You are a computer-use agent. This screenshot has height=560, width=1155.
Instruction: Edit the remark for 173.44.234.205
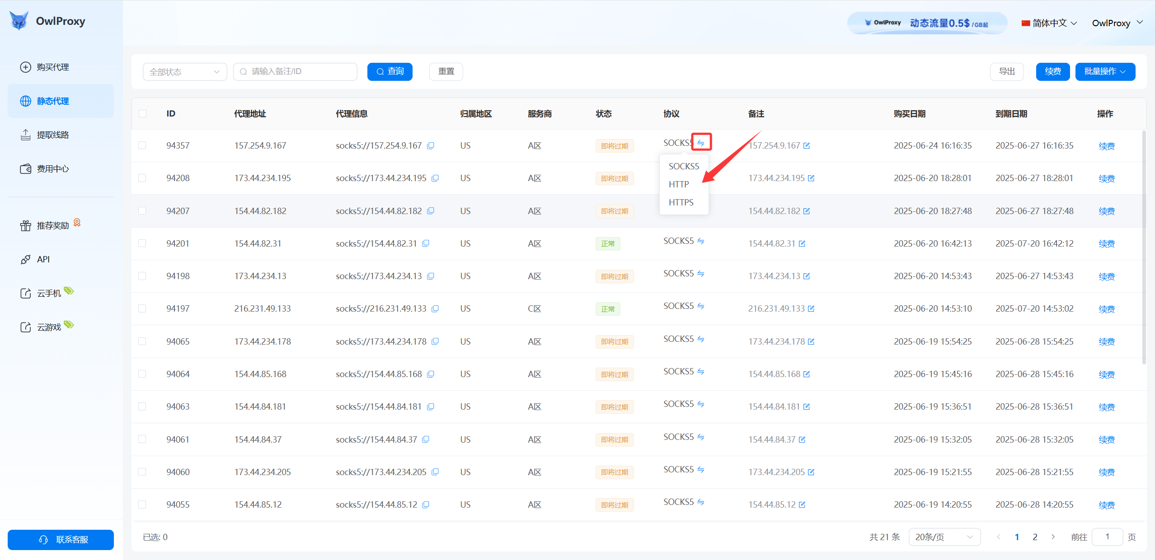click(811, 472)
